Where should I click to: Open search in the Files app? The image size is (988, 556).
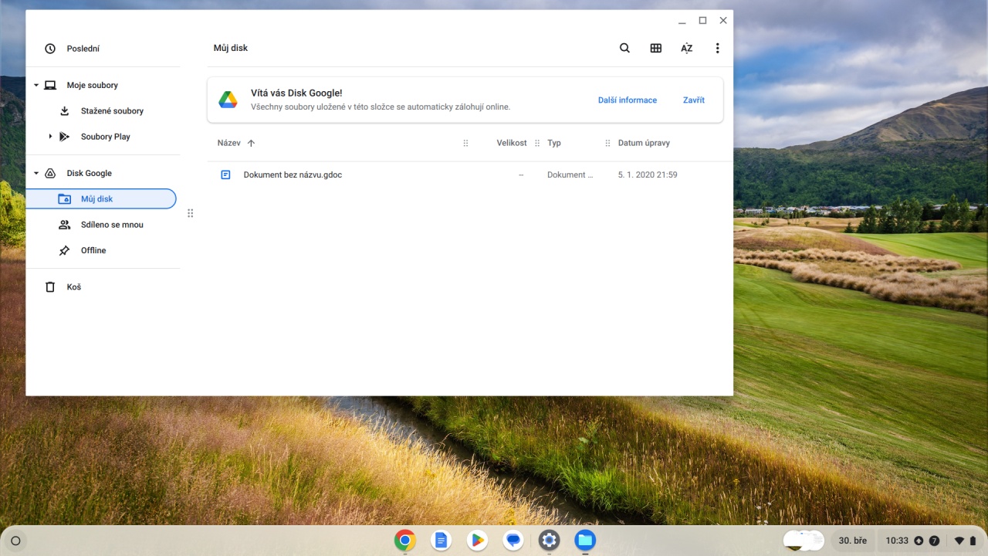[x=624, y=48]
